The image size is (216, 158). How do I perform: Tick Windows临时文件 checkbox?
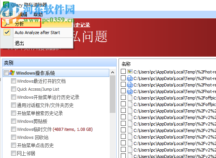click(x=13, y=129)
